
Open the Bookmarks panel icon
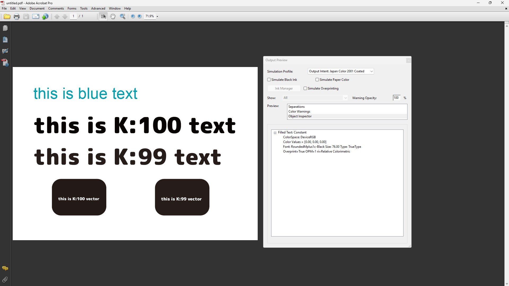point(5,40)
